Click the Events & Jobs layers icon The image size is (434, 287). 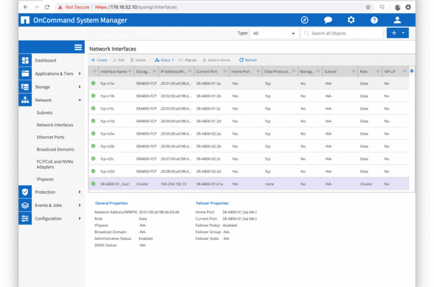pos(25,205)
